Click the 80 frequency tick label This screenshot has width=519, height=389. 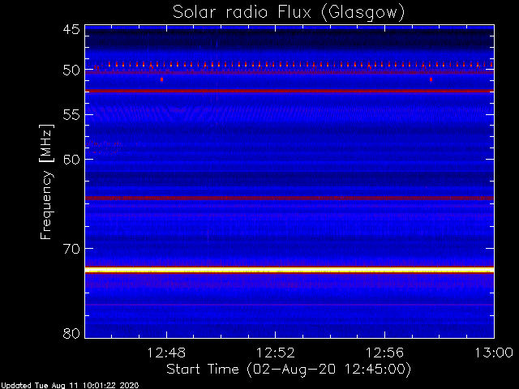point(71,333)
